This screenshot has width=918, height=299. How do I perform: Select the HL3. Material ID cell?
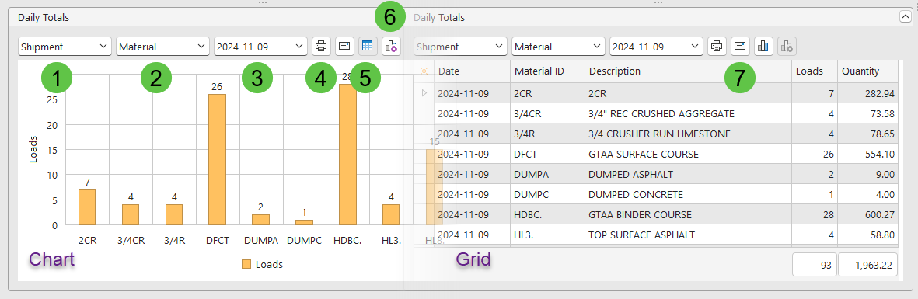547,235
